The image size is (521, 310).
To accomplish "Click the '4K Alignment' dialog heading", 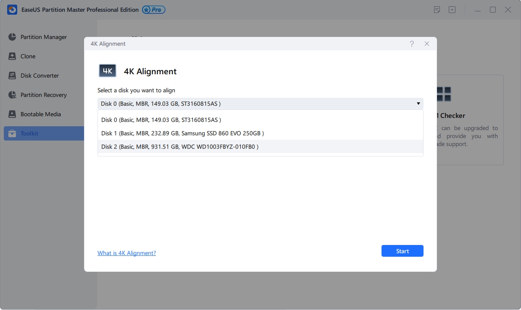I will click(150, 71).
